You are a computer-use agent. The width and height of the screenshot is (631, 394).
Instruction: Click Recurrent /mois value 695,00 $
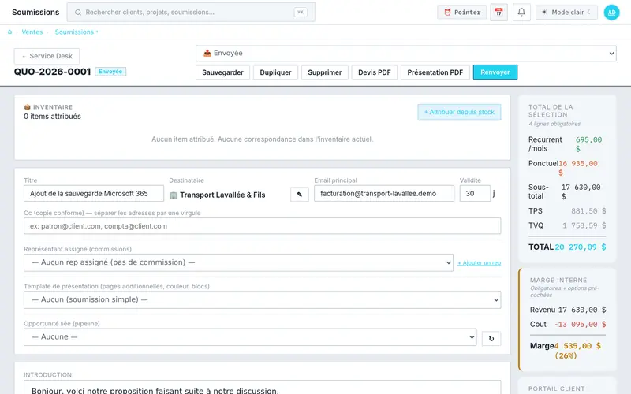[x=588, y=144]
